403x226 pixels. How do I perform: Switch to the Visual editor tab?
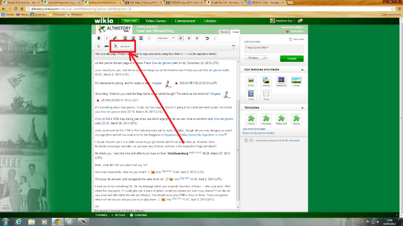(x=236, y=32)
